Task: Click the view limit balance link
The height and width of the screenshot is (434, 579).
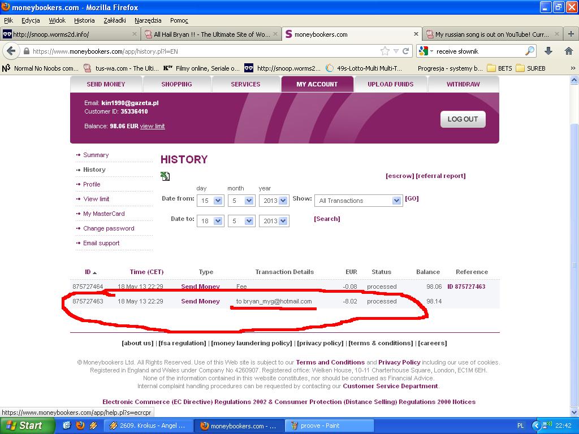Action: click(x=152, y=126)
